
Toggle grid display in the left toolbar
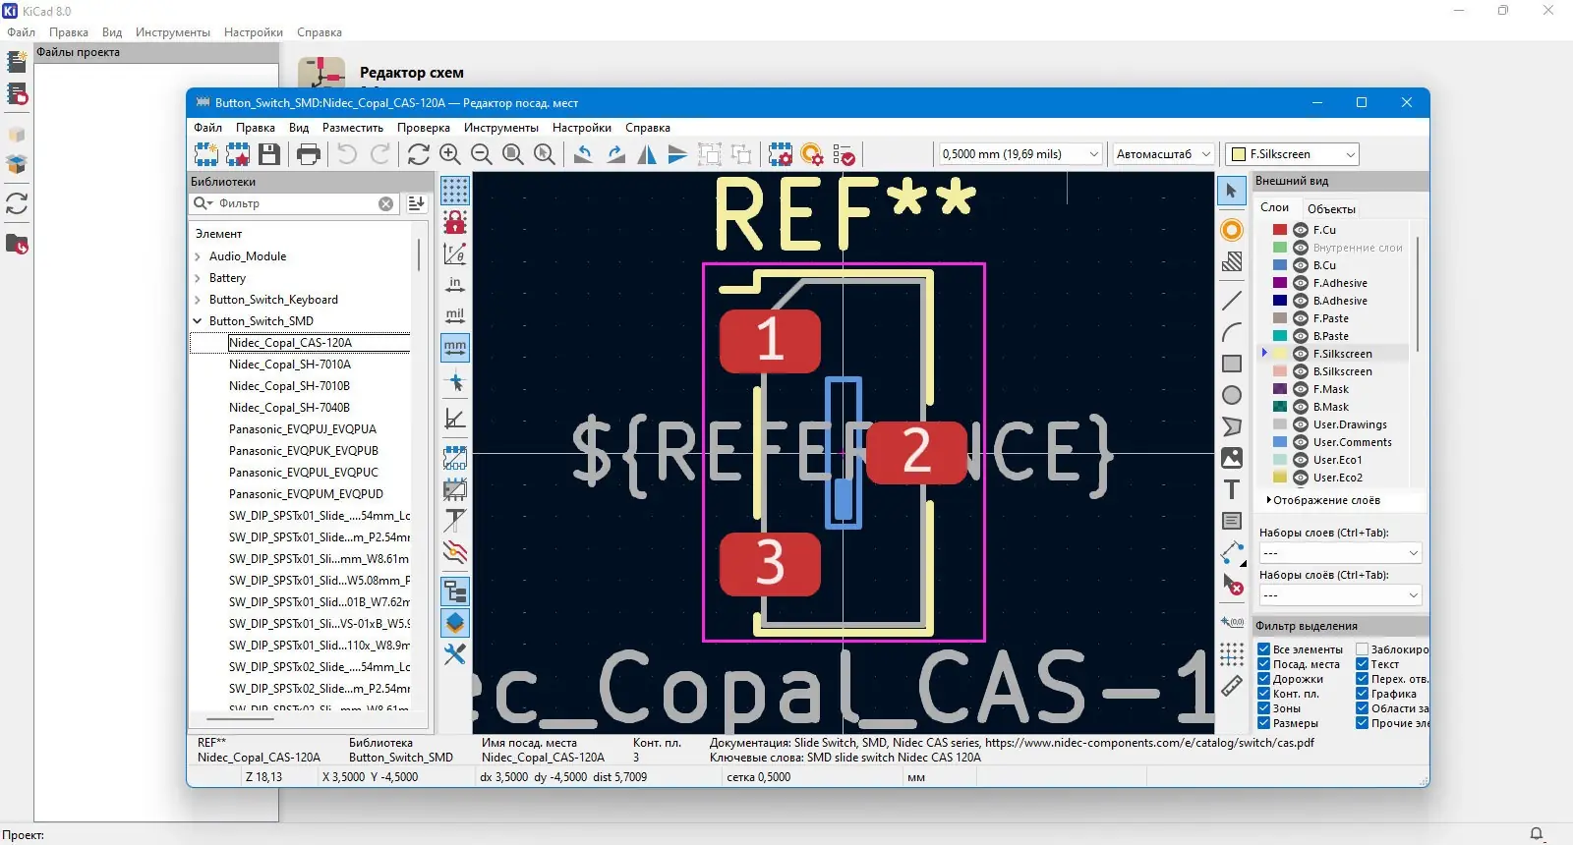click(455, 191)
